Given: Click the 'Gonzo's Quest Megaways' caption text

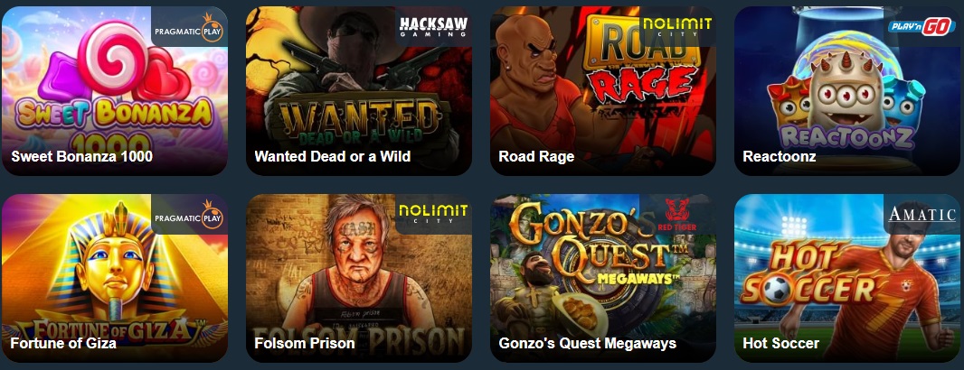Looking at the screenshot, I should click(587, 343).
